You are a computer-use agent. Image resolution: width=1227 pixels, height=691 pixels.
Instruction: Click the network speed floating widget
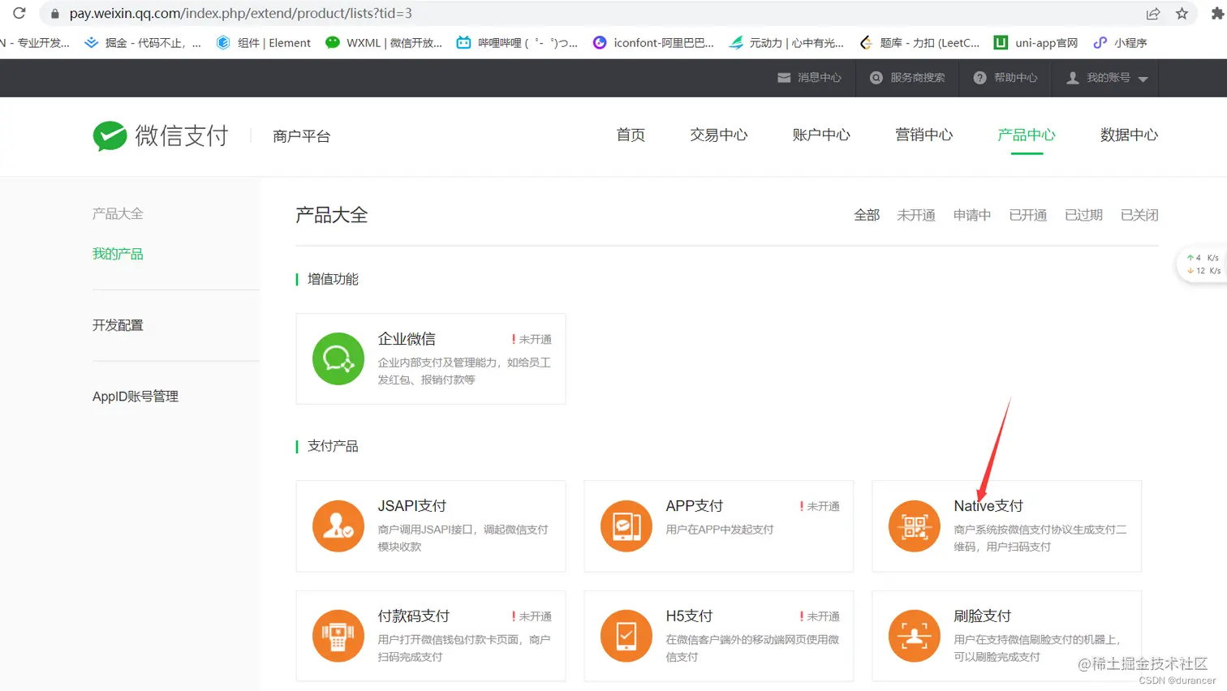[1203, 264]
